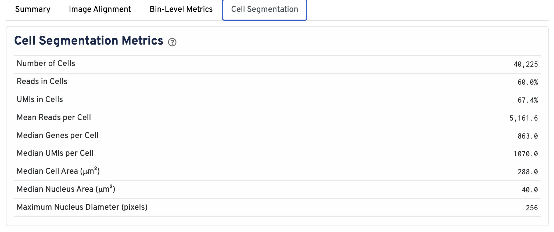Click the UMIs in Cells label

coord(40,100)
